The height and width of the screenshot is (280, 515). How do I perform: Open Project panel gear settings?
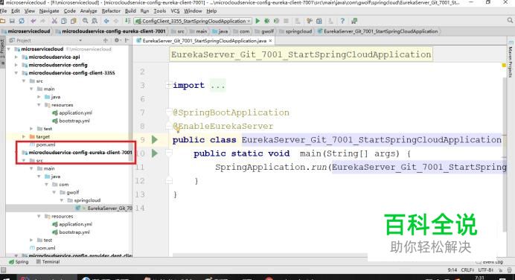117,40
